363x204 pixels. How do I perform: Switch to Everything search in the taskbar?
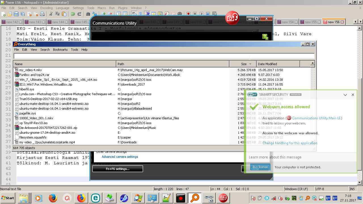195,198
